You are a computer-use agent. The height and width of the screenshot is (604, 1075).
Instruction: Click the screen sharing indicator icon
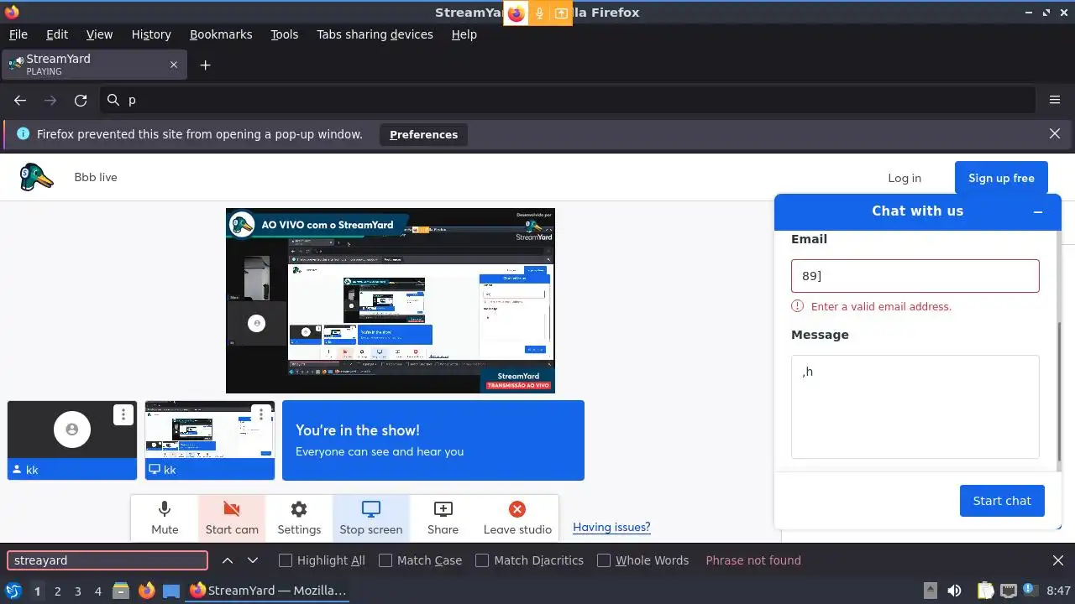click(x=561, y=13)
